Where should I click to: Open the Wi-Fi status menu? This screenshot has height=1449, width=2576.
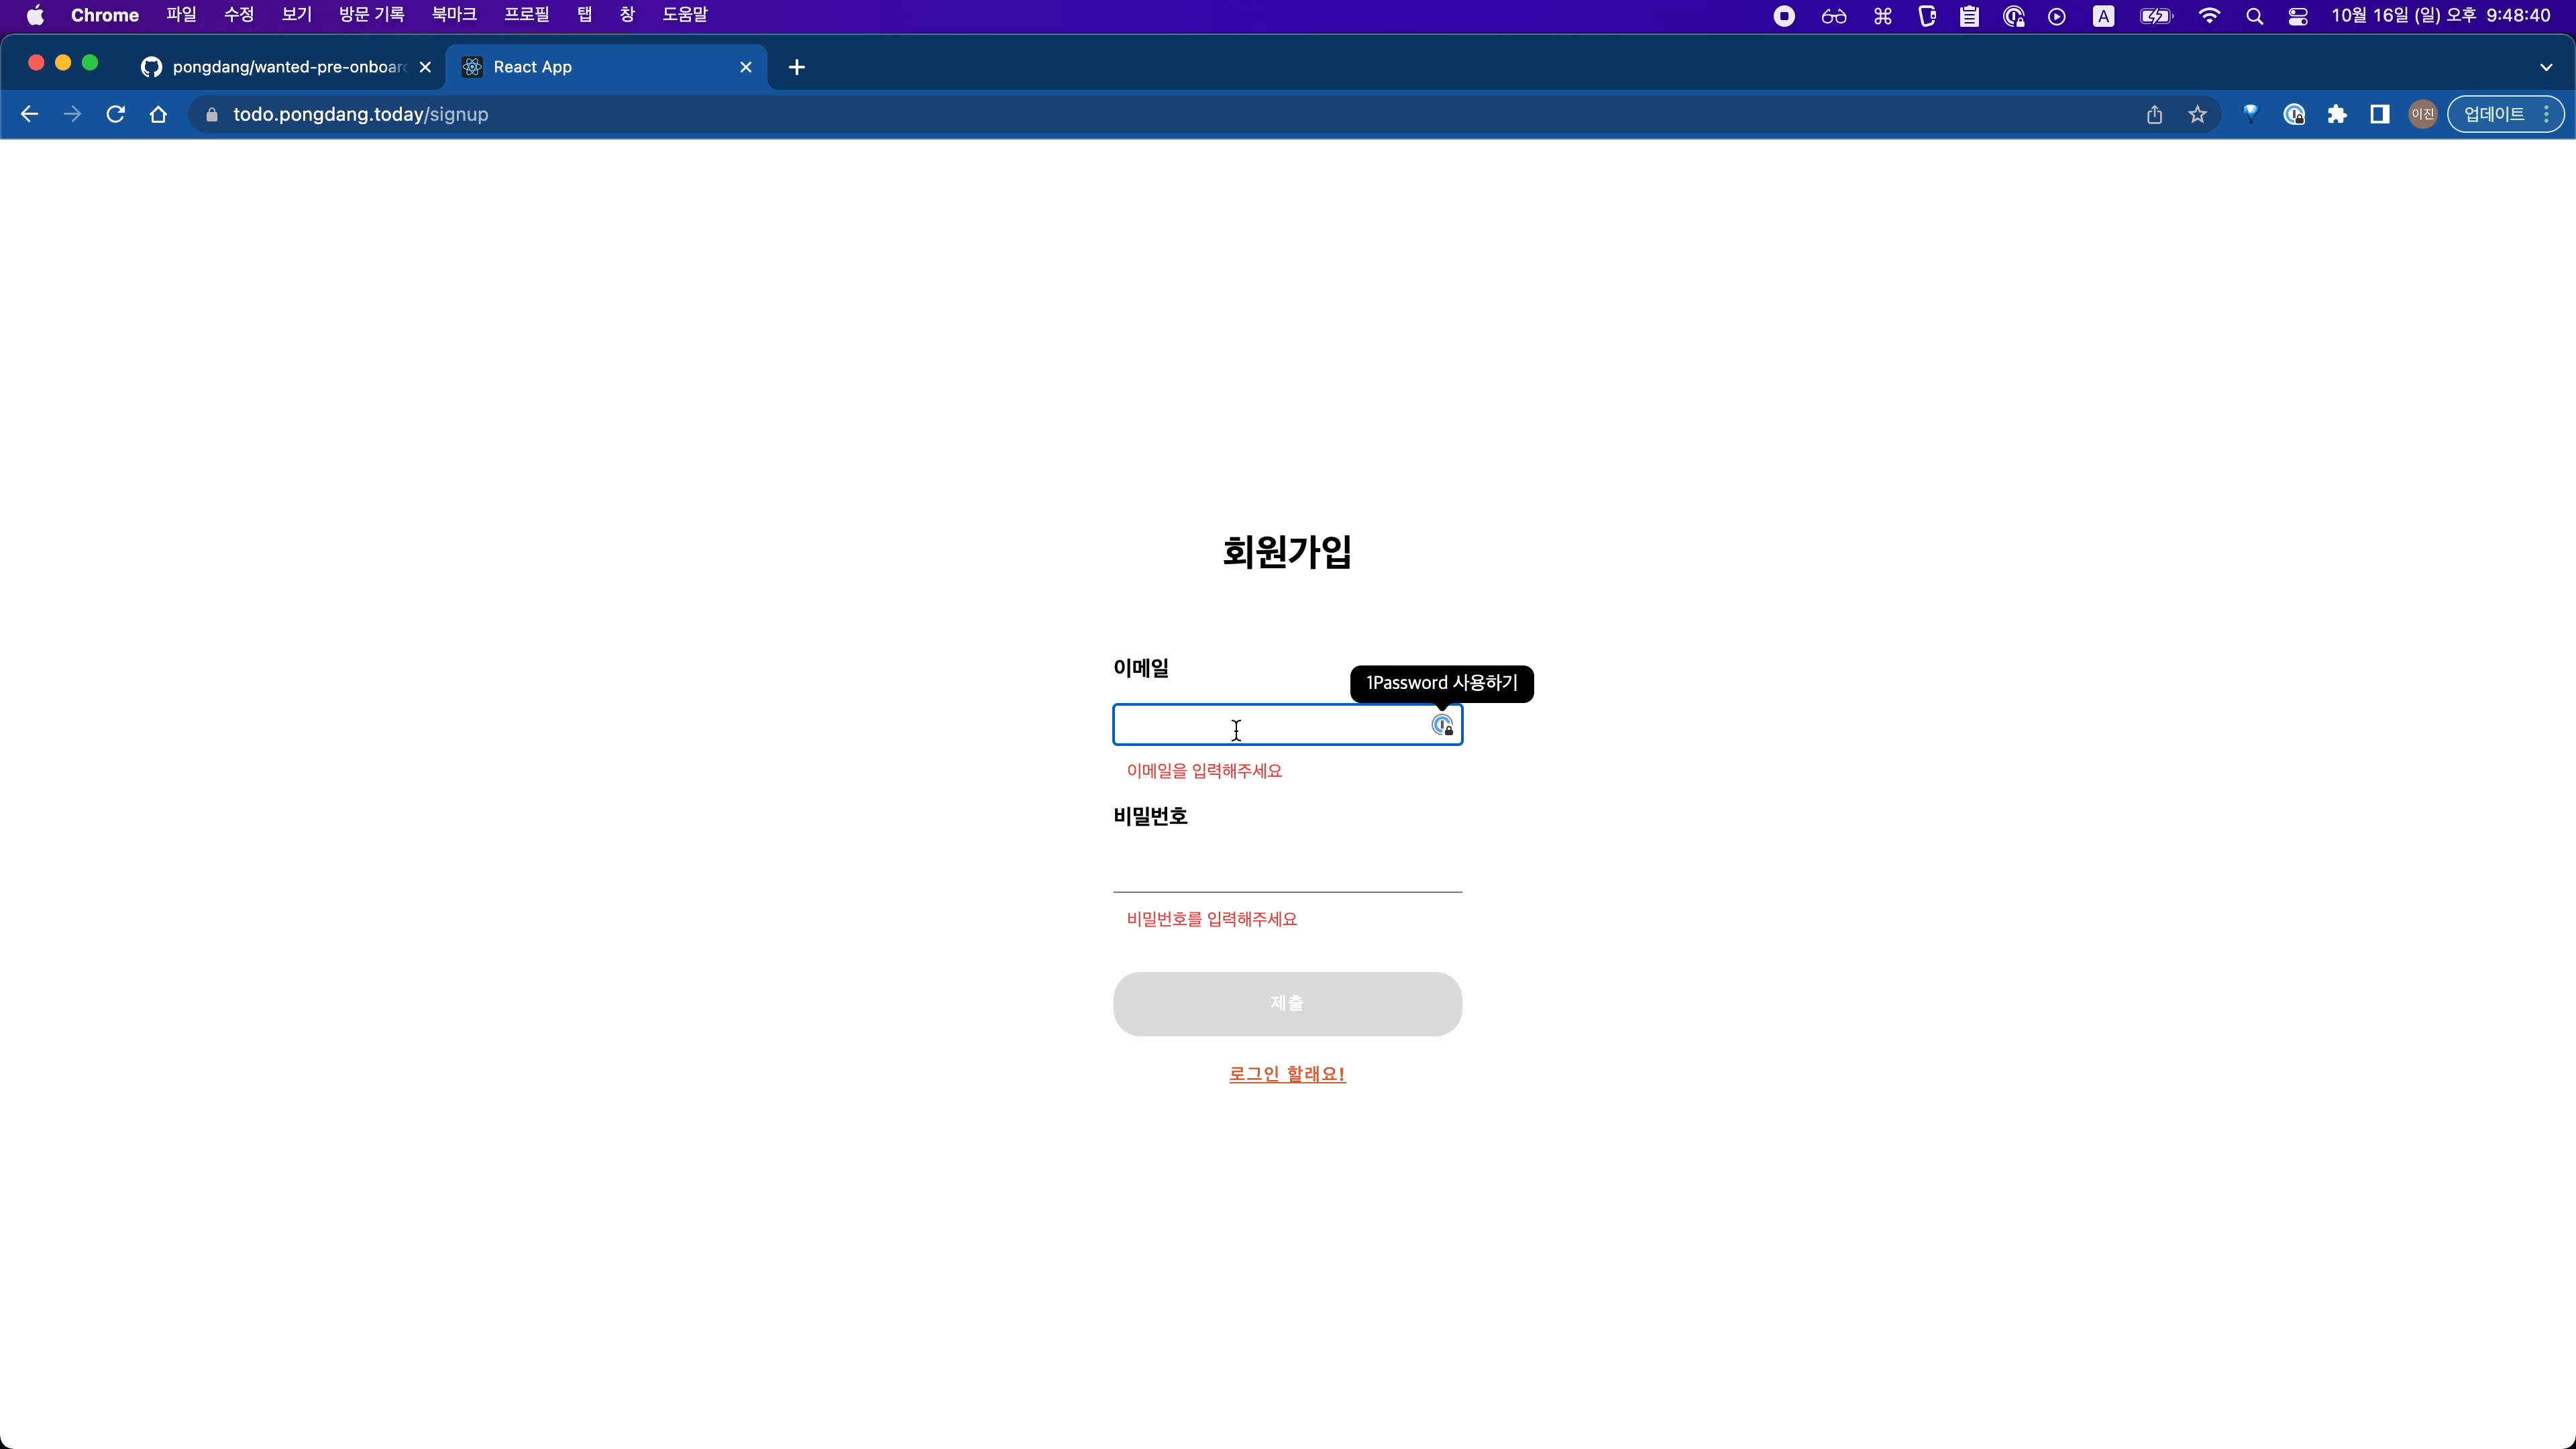pos(2209,16)
